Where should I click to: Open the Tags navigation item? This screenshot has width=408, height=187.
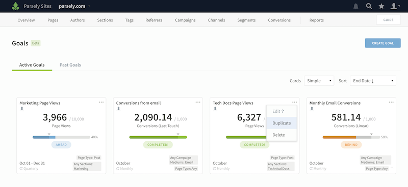(130, 20)
